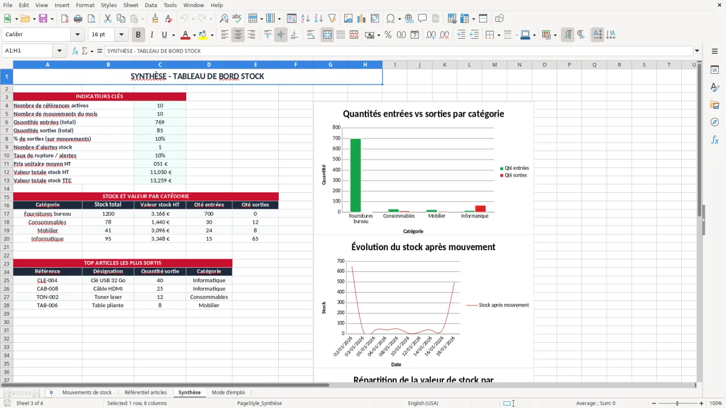Click row 17 header
Viewport: 726px width, 408px height.
[x=7, y=213]
